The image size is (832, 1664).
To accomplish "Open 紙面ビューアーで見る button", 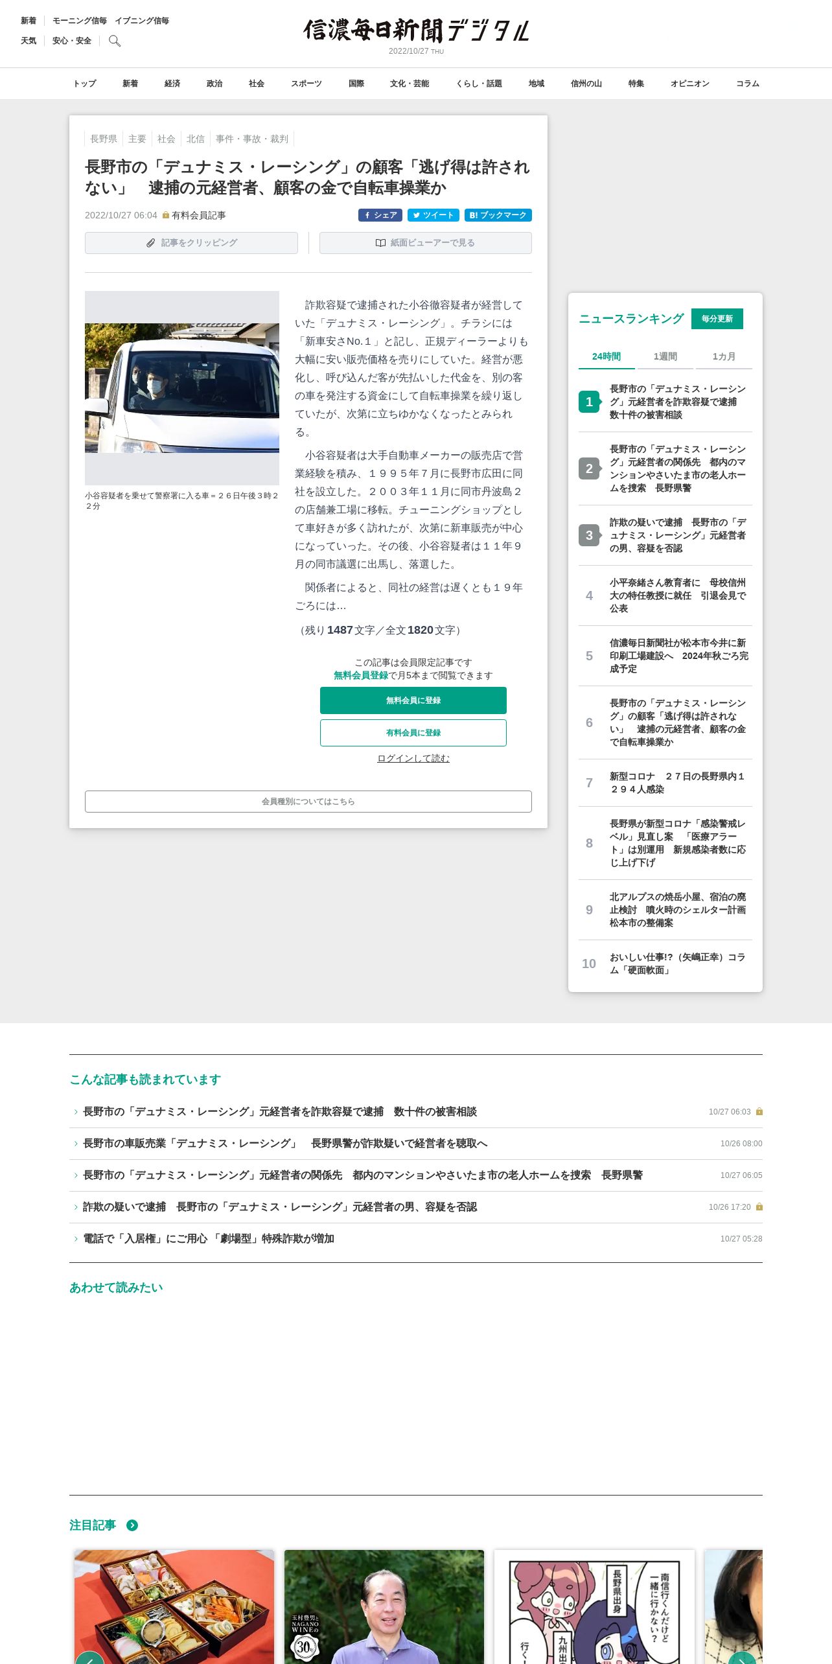I will (426, 243).
